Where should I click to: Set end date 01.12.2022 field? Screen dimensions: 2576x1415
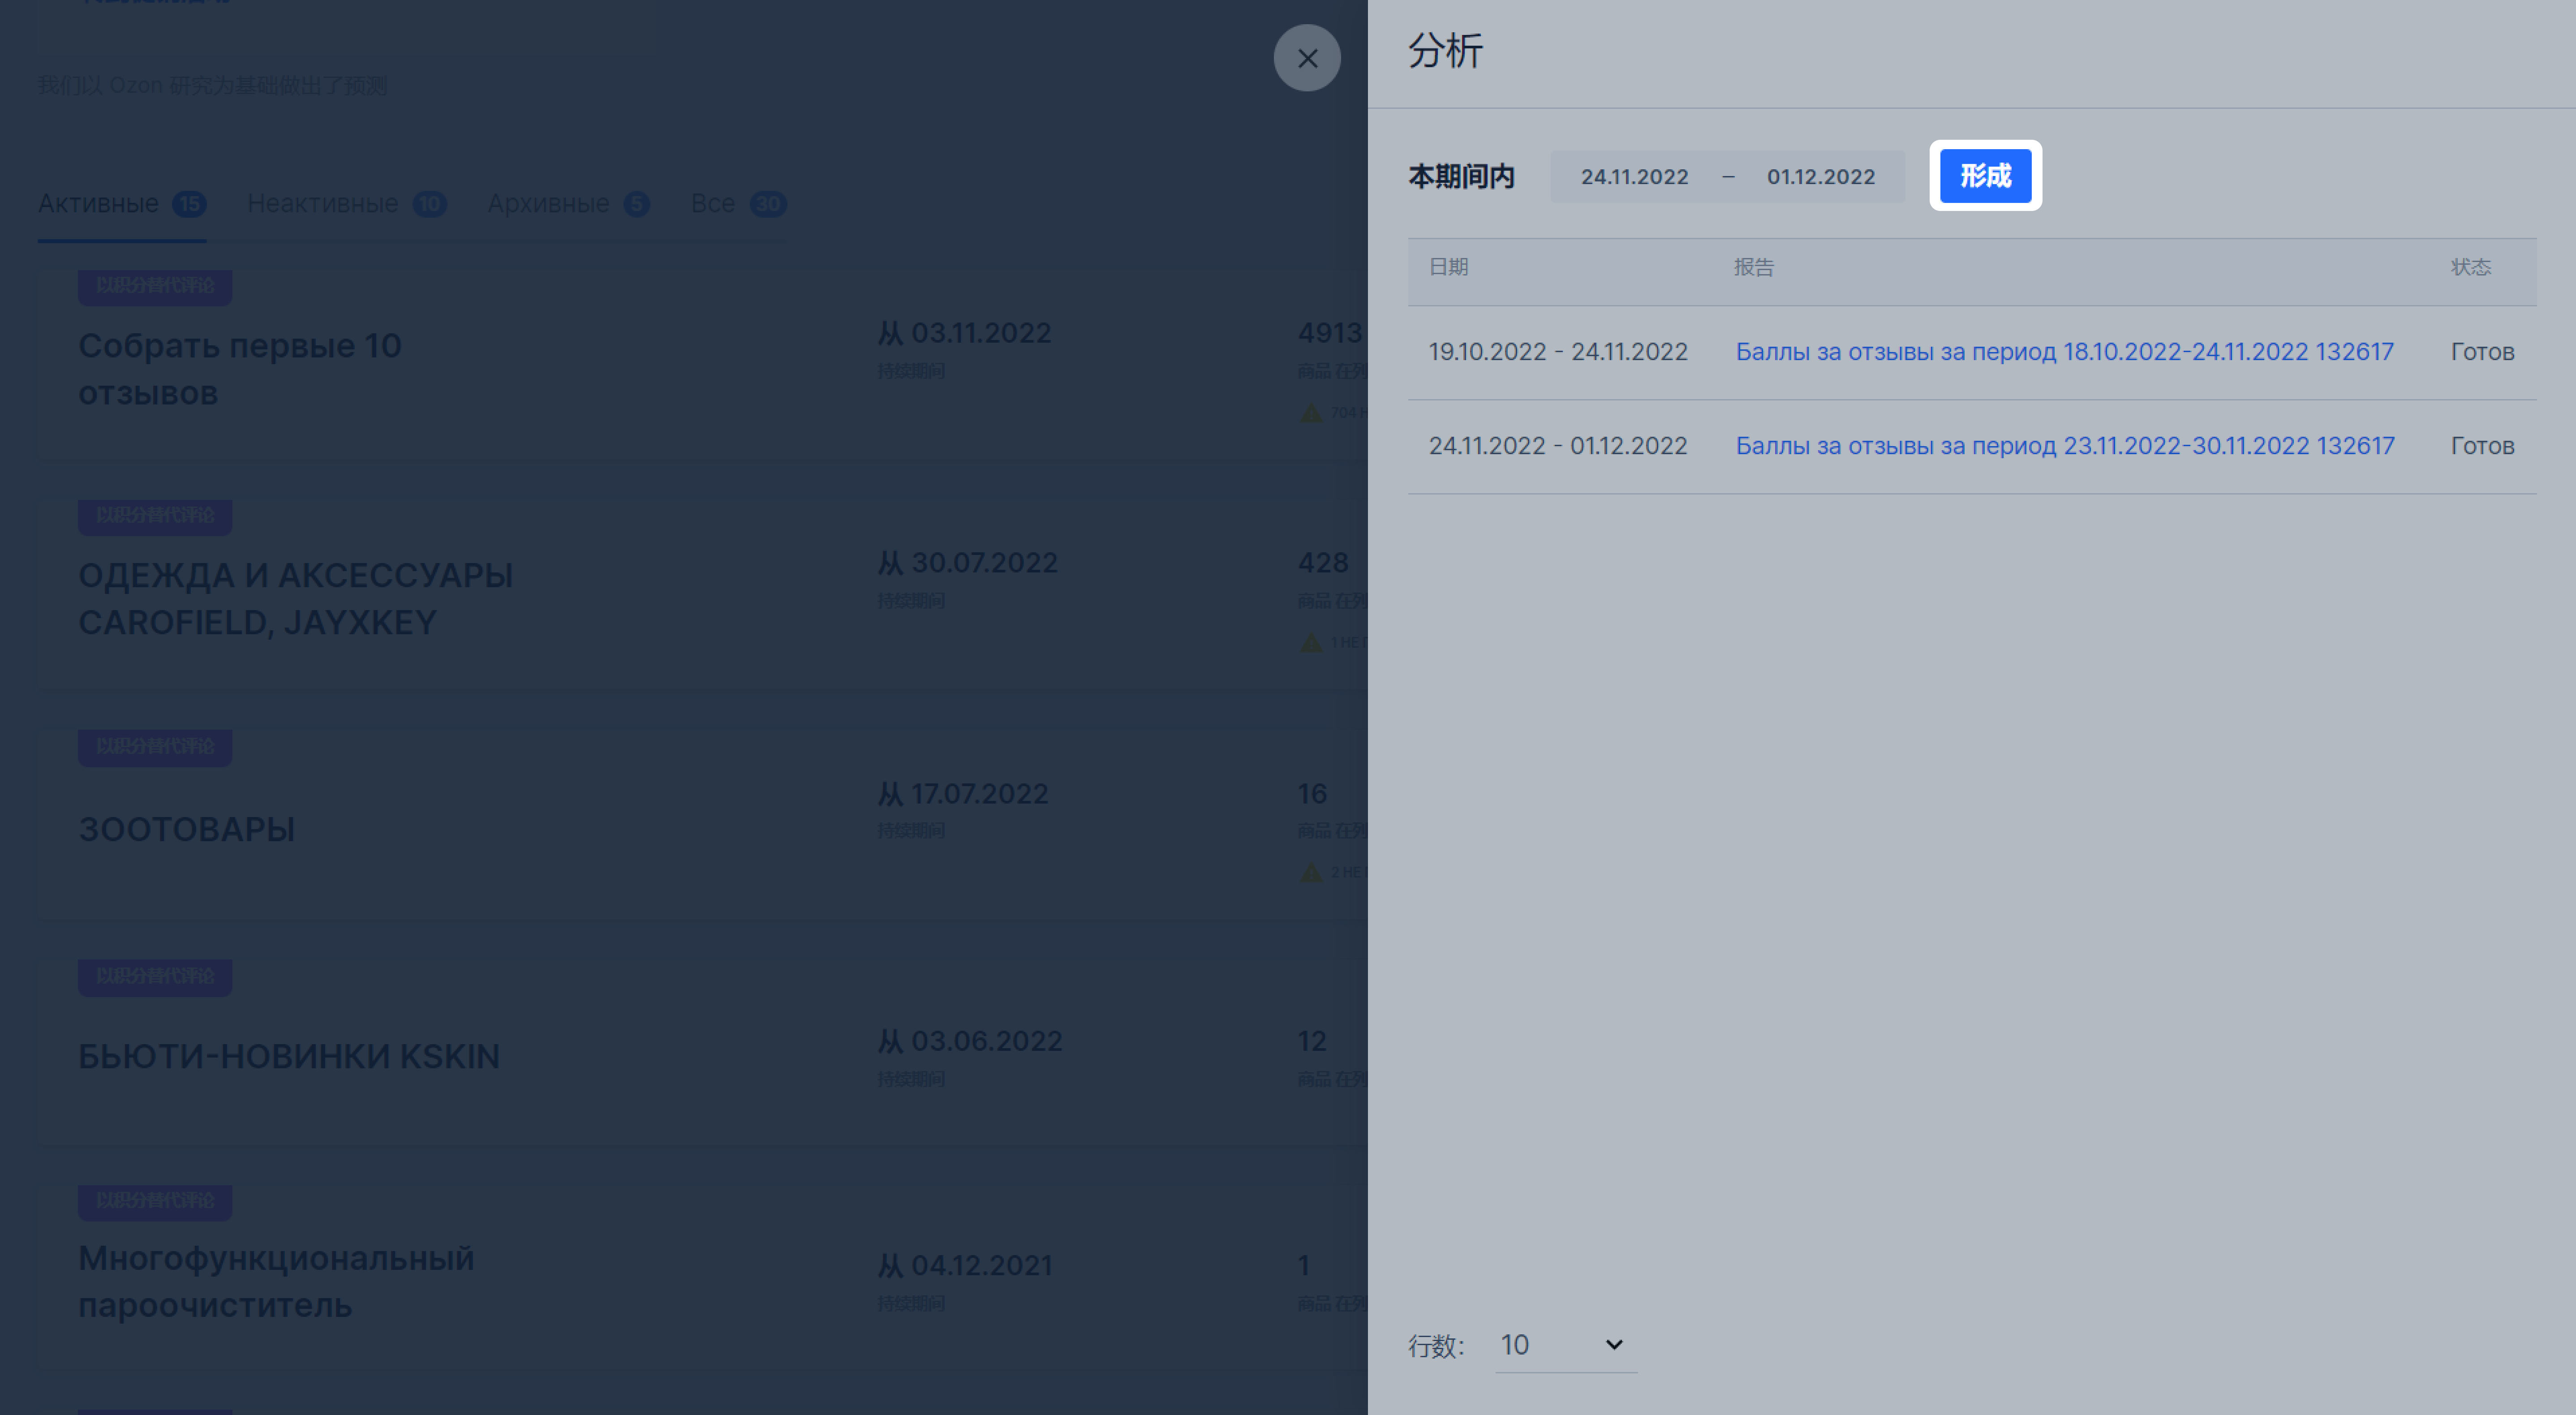pyautogui.click(x=1820, y=177)
